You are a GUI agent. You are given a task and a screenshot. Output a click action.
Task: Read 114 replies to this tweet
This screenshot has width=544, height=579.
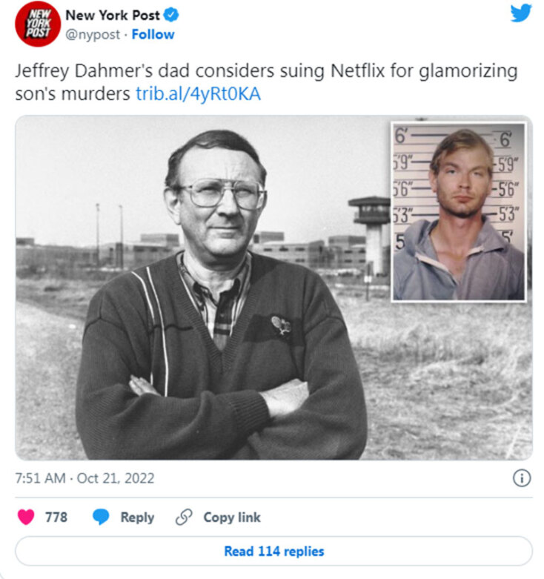coord(273,551)
